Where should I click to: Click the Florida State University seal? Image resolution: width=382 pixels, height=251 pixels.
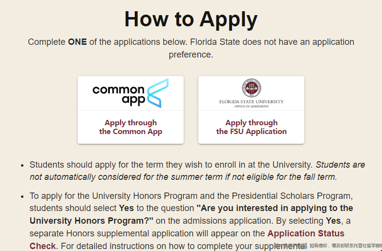click(x=252, y=88)
